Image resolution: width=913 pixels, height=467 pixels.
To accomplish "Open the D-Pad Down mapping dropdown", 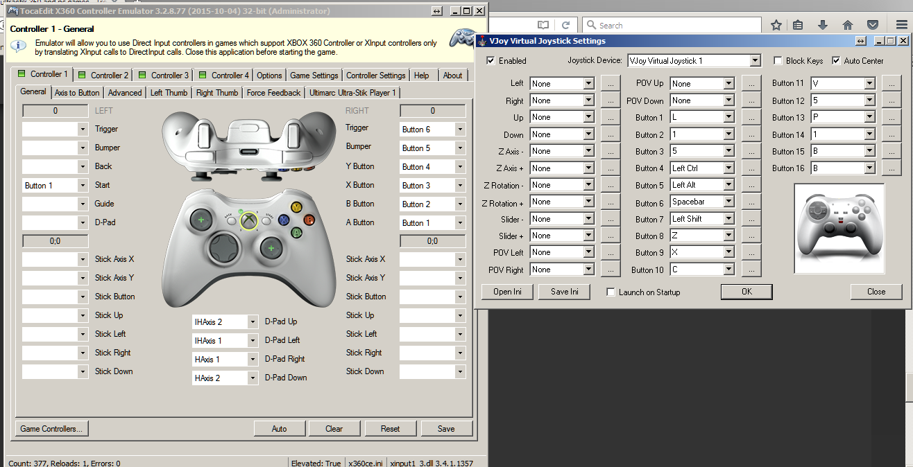I will tap(253, 378).
